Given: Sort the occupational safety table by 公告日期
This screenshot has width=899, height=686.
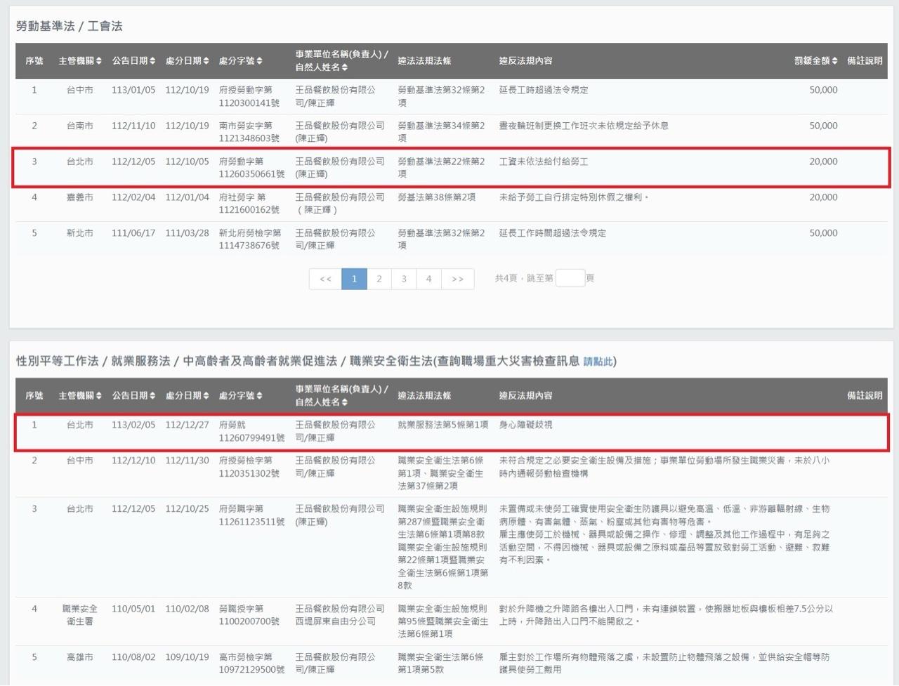Looking at the screenshot, I should click(133, 396).
